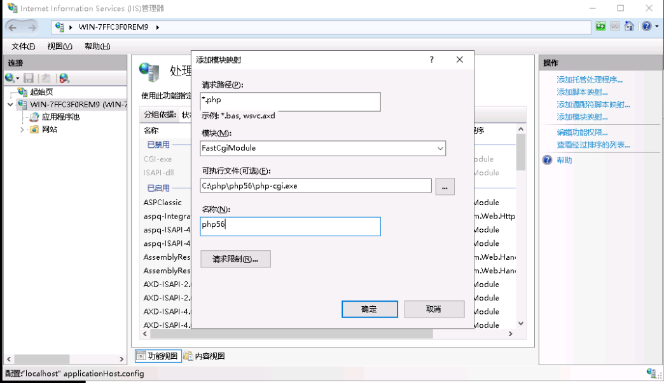The image size is (664, 383).
Task: Open the 视图 menu
Action: pos(60,46)
